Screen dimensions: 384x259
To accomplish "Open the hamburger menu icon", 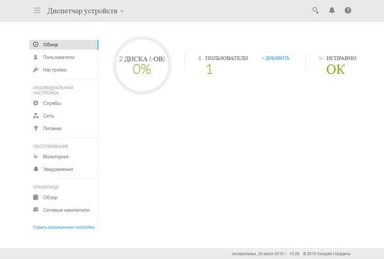I will [x=37, y=10].
